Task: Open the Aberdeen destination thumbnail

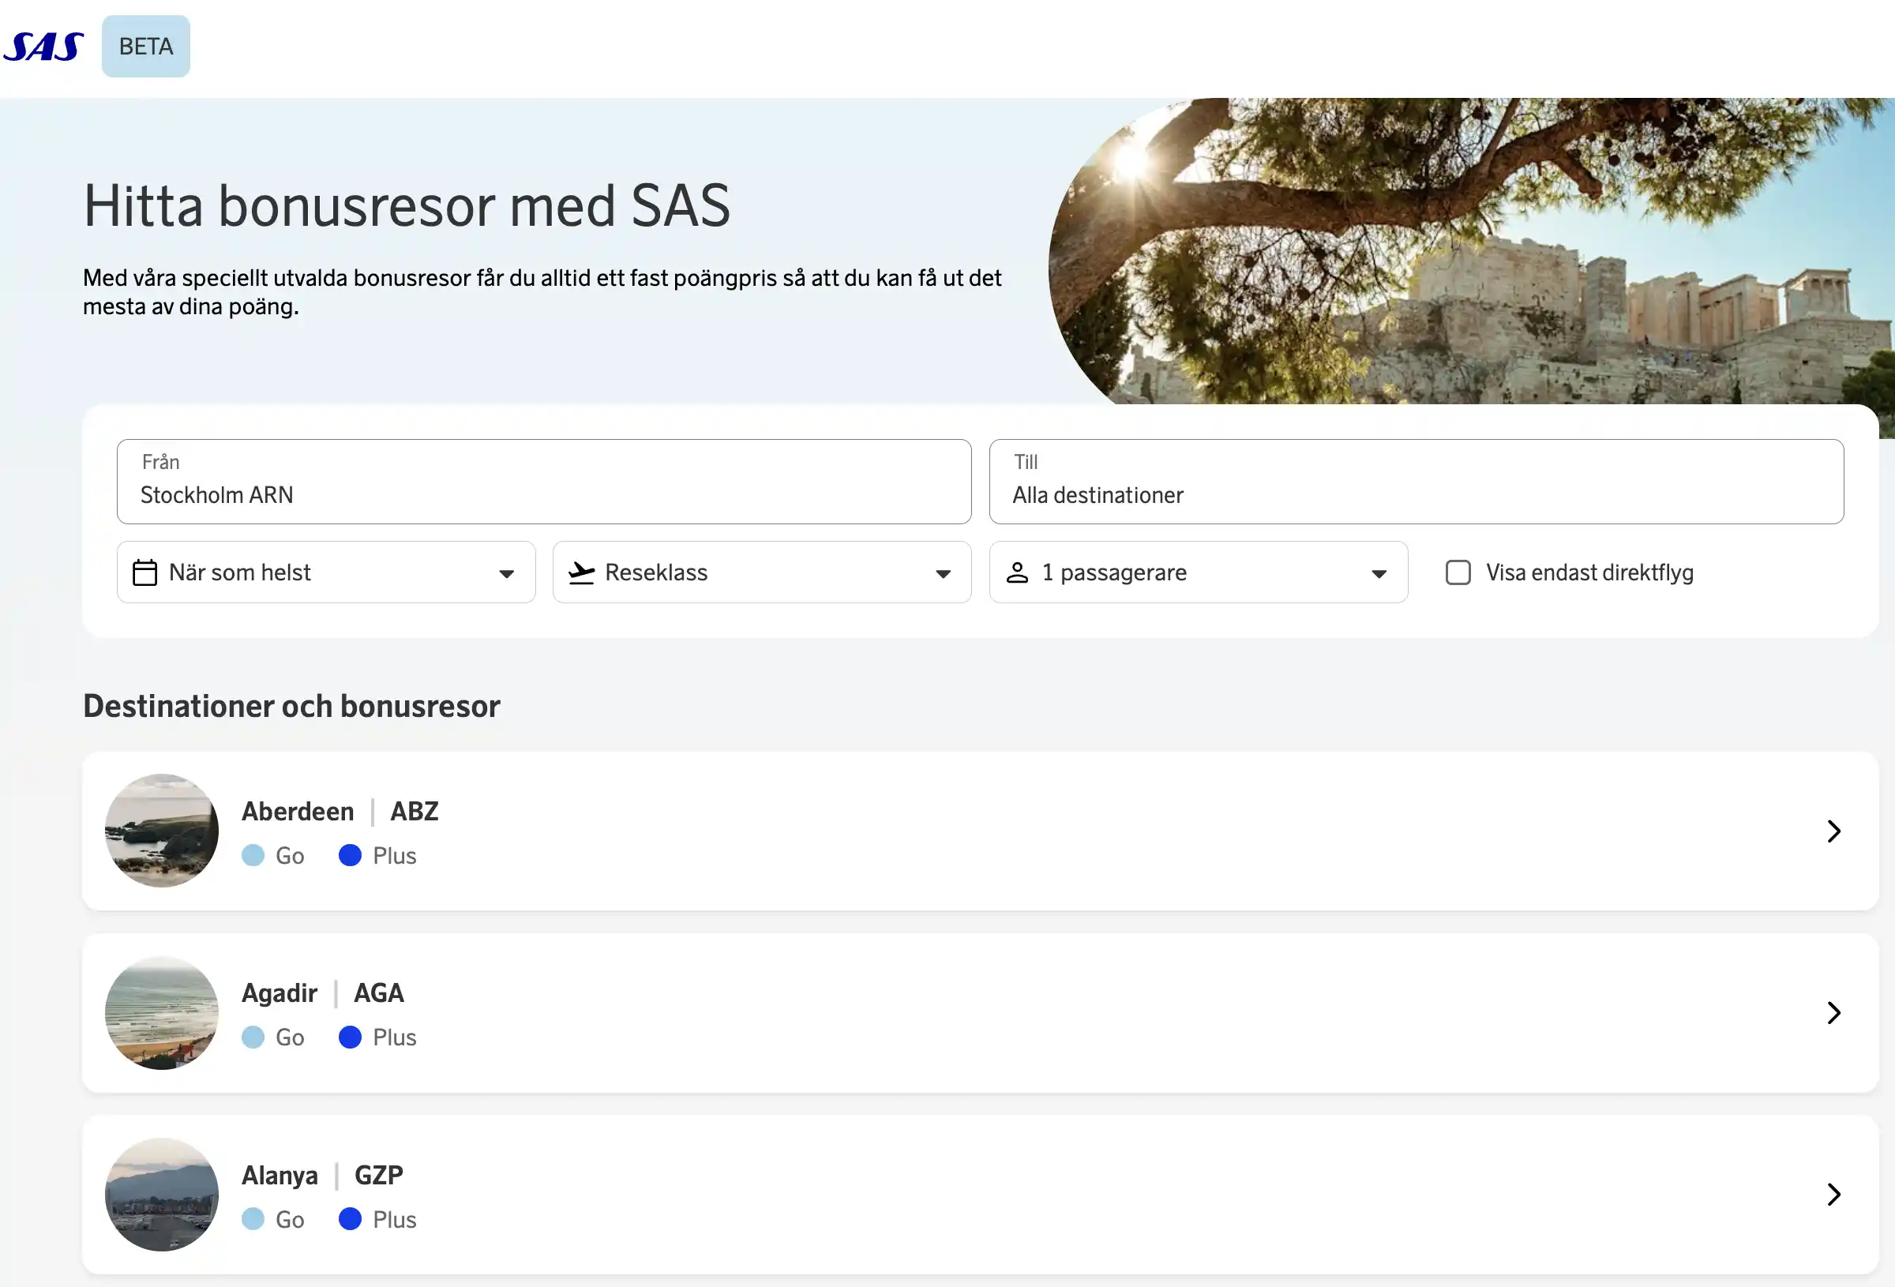Action: (161, 831)
